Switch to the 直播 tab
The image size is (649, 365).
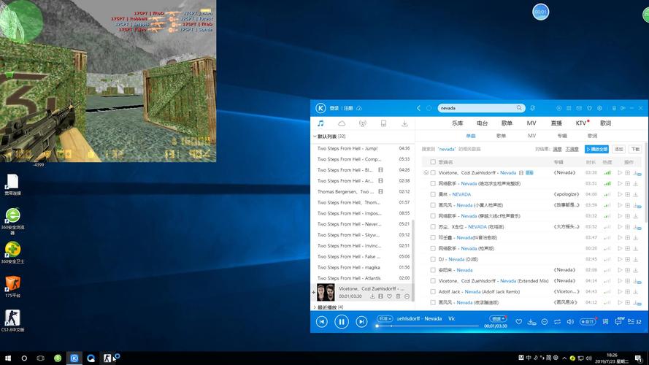pyautogui.click(x=556, y=123)
